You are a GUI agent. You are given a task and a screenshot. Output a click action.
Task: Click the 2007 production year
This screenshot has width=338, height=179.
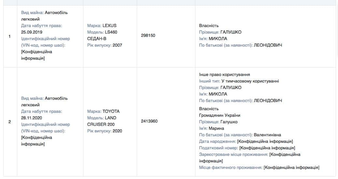(117, 45)
